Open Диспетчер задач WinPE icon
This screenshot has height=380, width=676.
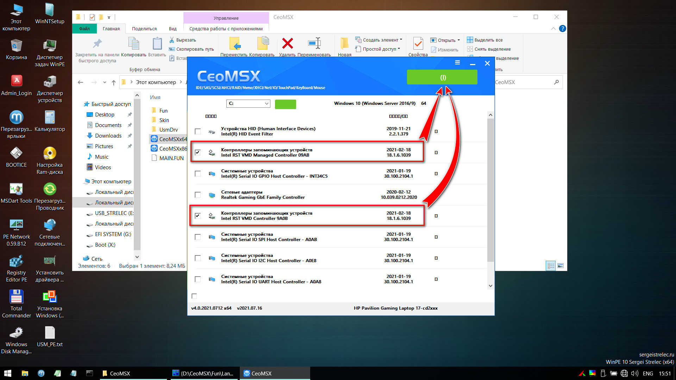(50, 53)
